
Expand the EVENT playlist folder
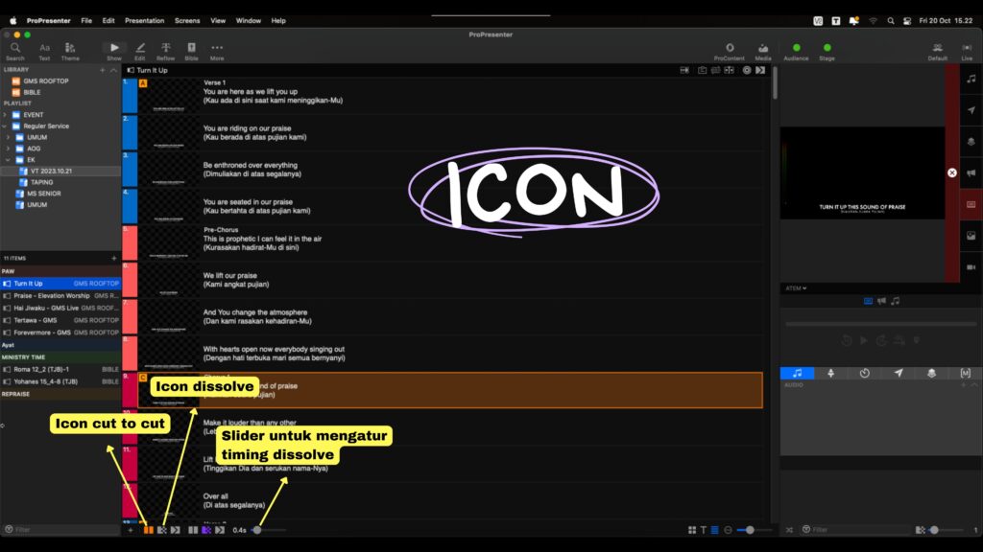coord(5,115)
